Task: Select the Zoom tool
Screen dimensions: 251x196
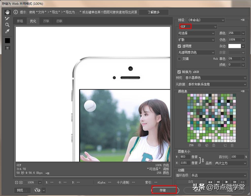Action: [x=7, y=25]
